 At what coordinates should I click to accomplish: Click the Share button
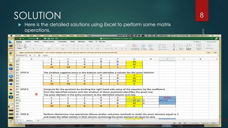tap(197, 42)
